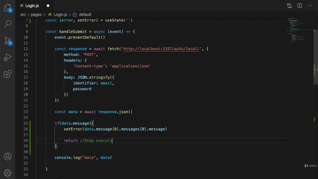Click line number 12 in the gutter
Viewport: 318px width, 179px height.
coord(25,49)
